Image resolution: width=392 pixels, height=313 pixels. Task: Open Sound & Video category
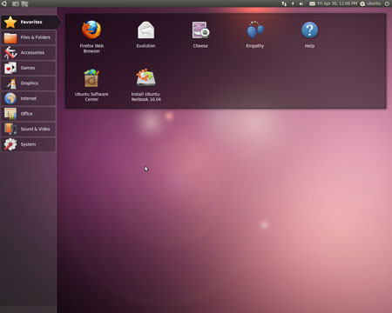(28, 129)
